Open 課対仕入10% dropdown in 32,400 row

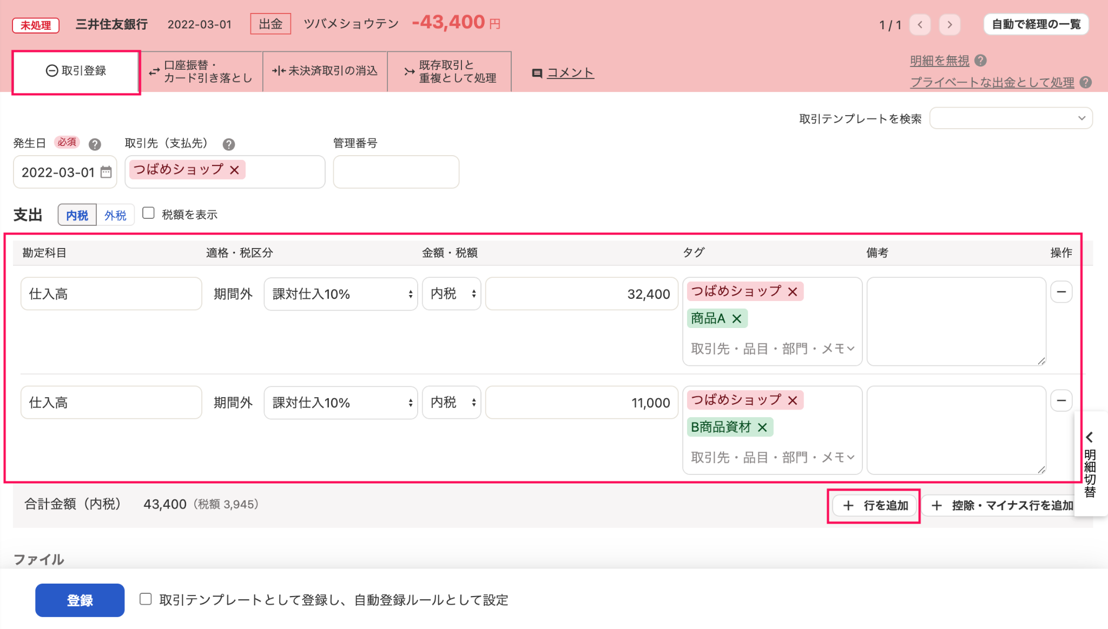(x=341, y=294)
